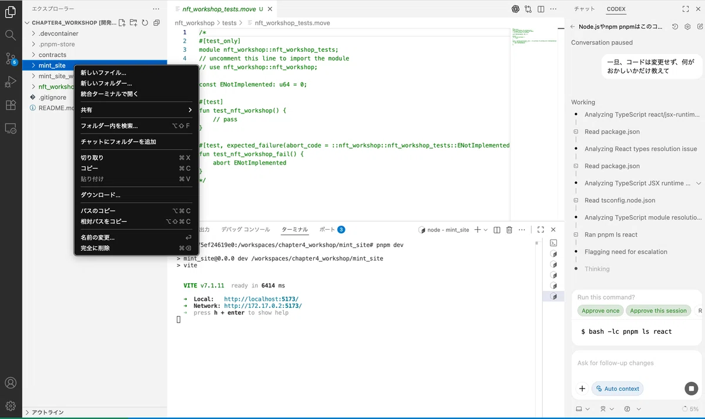Click the Approve this session button
The height and width of the screenshot is (419, 705).
coord(659,311)
